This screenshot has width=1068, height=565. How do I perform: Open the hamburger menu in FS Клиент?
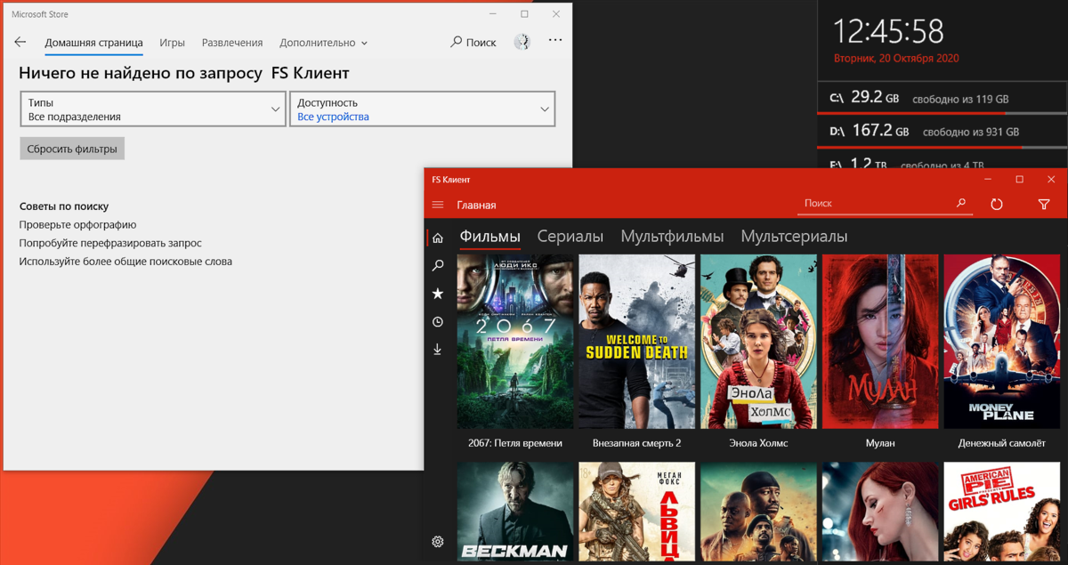tap(438, 205)
